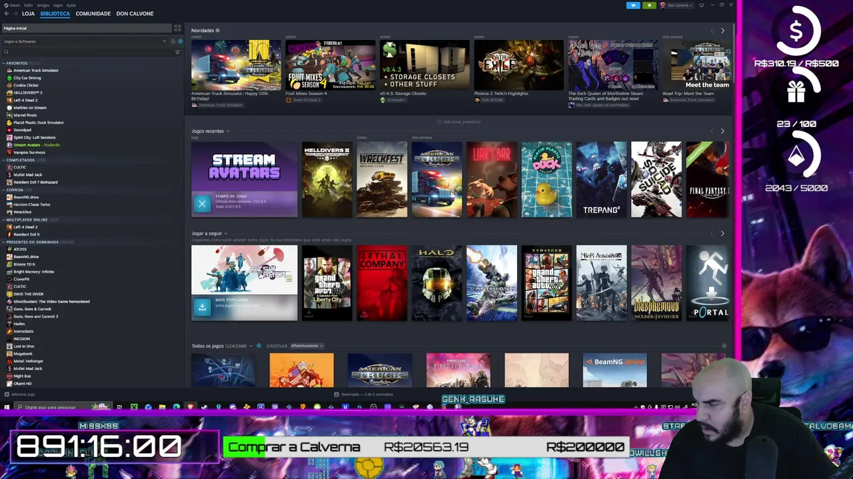The image size is (853, 479).
Task: Go back with the navigation arrow
Action: (6, 13)
